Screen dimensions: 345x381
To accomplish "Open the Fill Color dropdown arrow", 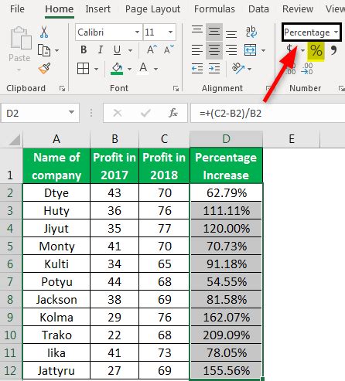I will tap(129, 69).
